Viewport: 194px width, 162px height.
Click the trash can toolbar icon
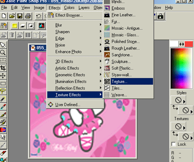click(x=12, y=35)
